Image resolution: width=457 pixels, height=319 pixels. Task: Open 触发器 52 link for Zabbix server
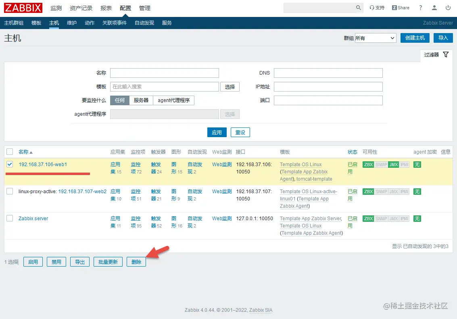[x=156, y=222]
